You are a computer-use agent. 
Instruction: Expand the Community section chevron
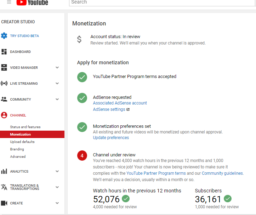(57, 99)
